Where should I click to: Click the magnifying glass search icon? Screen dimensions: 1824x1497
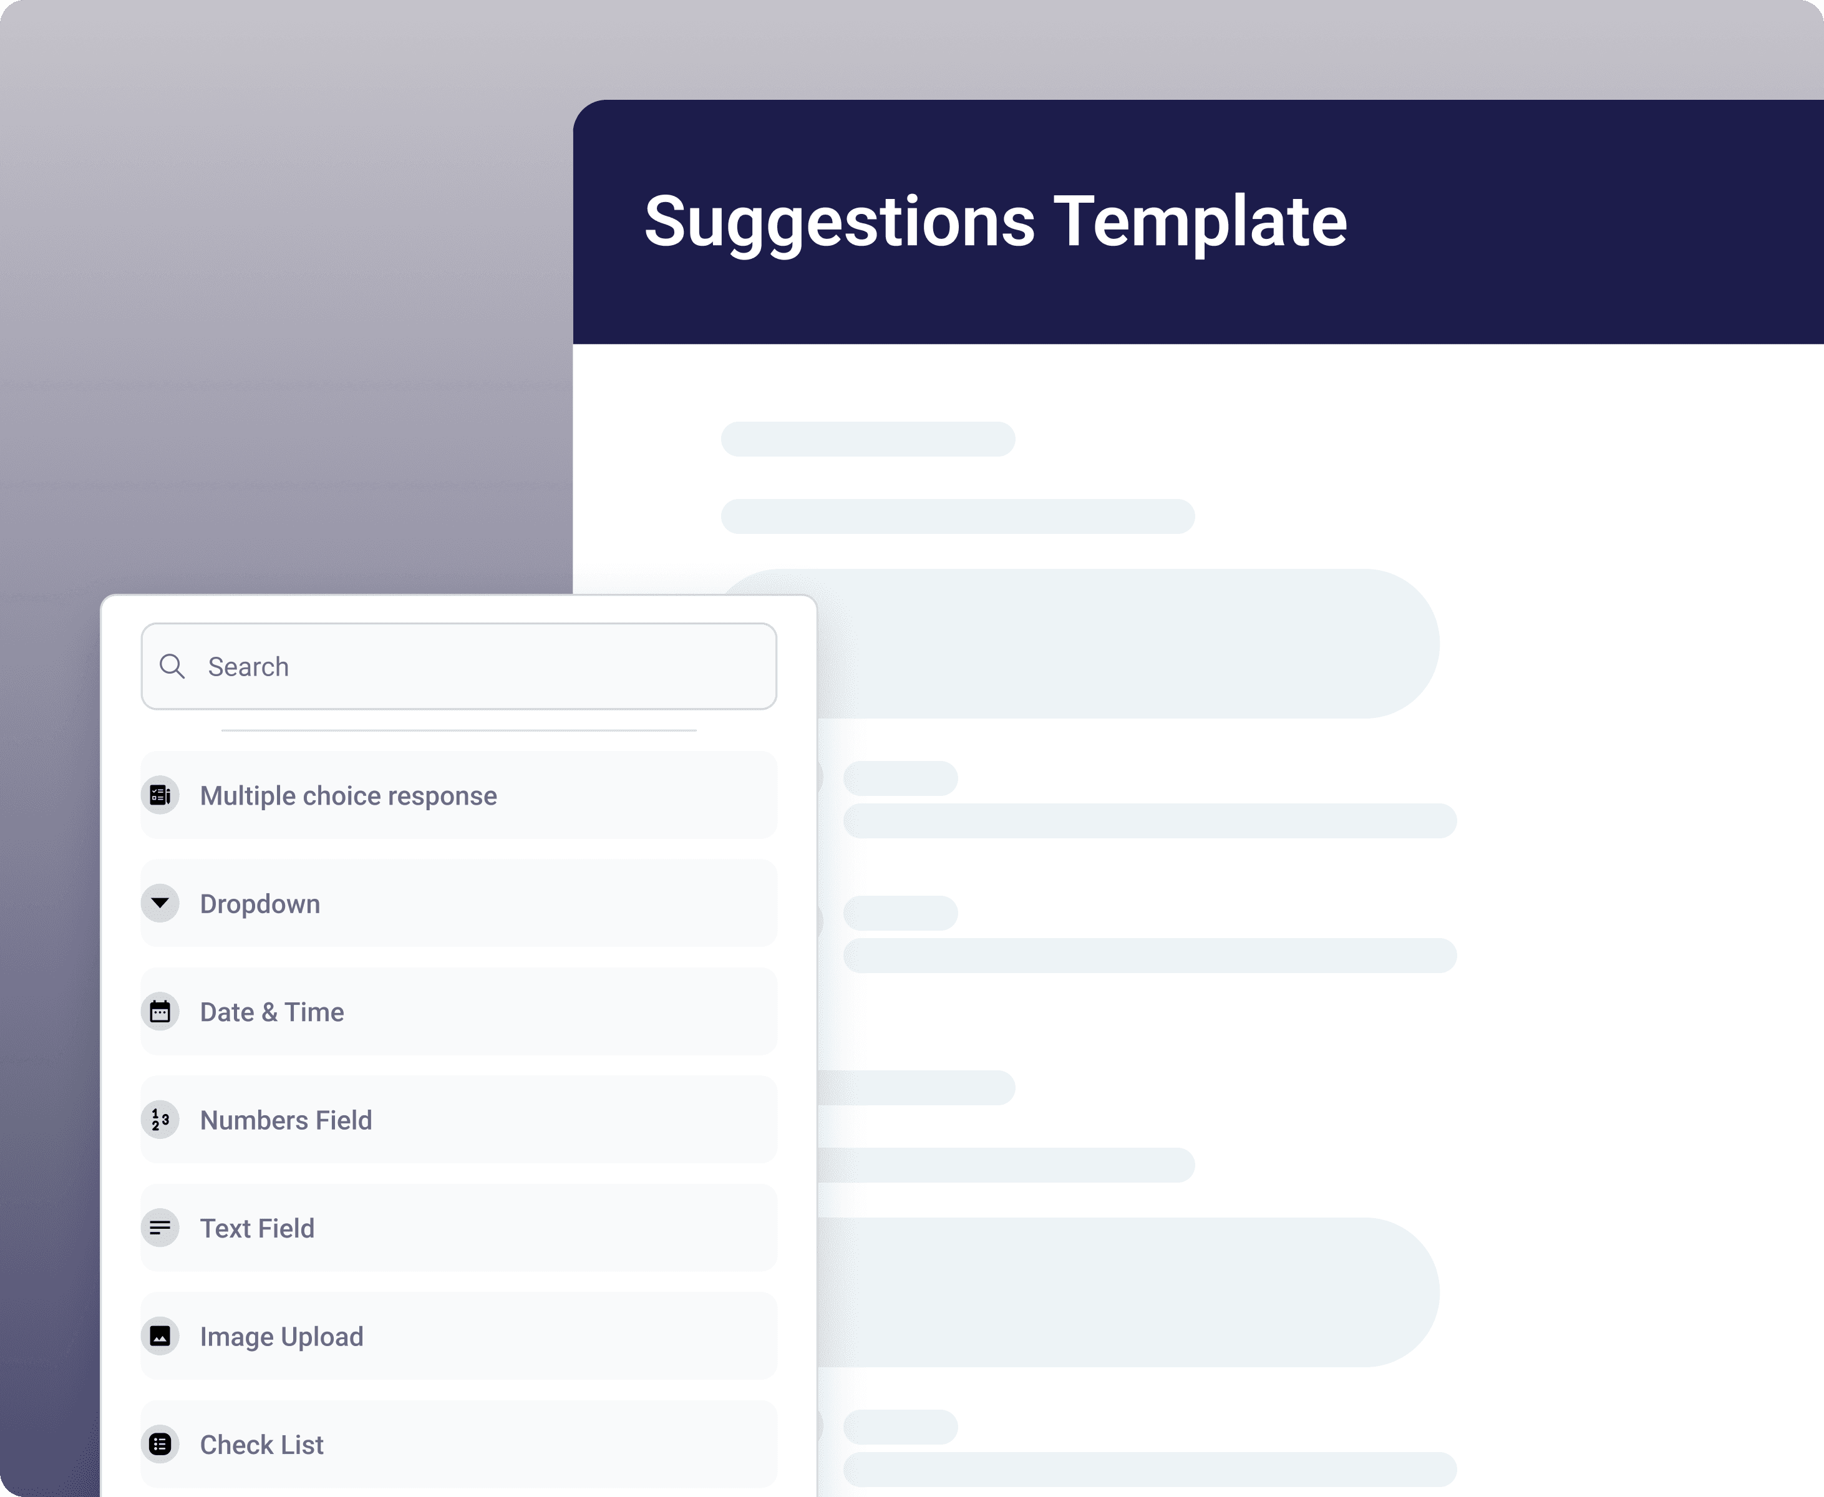point(173,667)
